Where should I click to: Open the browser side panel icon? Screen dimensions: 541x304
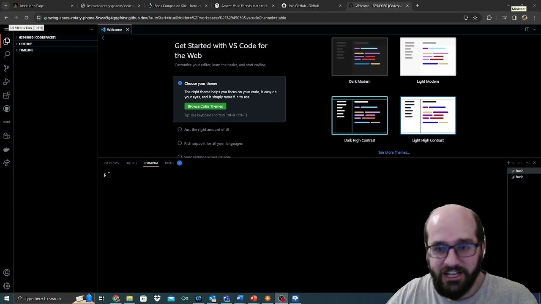click(x=514, y=18)
